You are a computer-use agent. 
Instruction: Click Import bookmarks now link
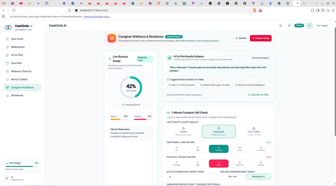[x=97, y=17]
